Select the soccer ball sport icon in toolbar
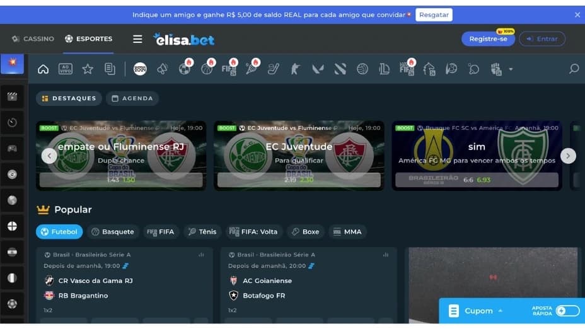Image resolution: width=585 pixels, height=329 pixels. point(184,69)
